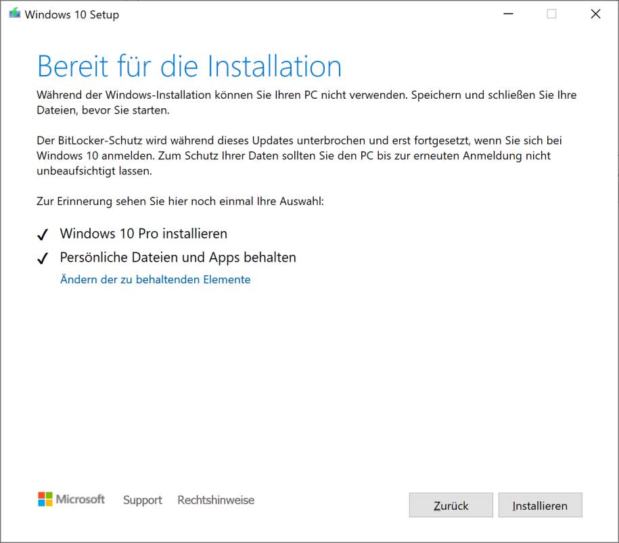The width and height of the screenshot is (619, 543).
Task: Click the Windows 10 Setup title bar icon
Action: click(15, 14)
